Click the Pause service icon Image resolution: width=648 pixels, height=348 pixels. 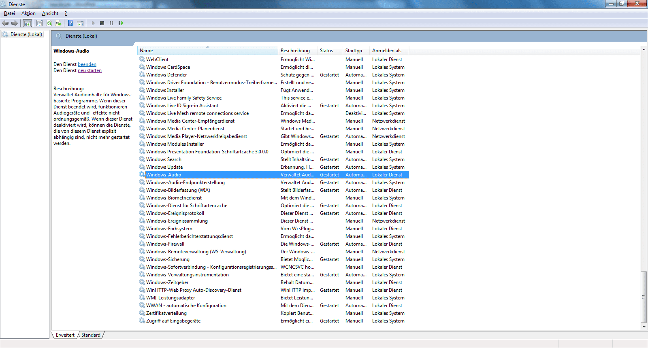(111, 23)
